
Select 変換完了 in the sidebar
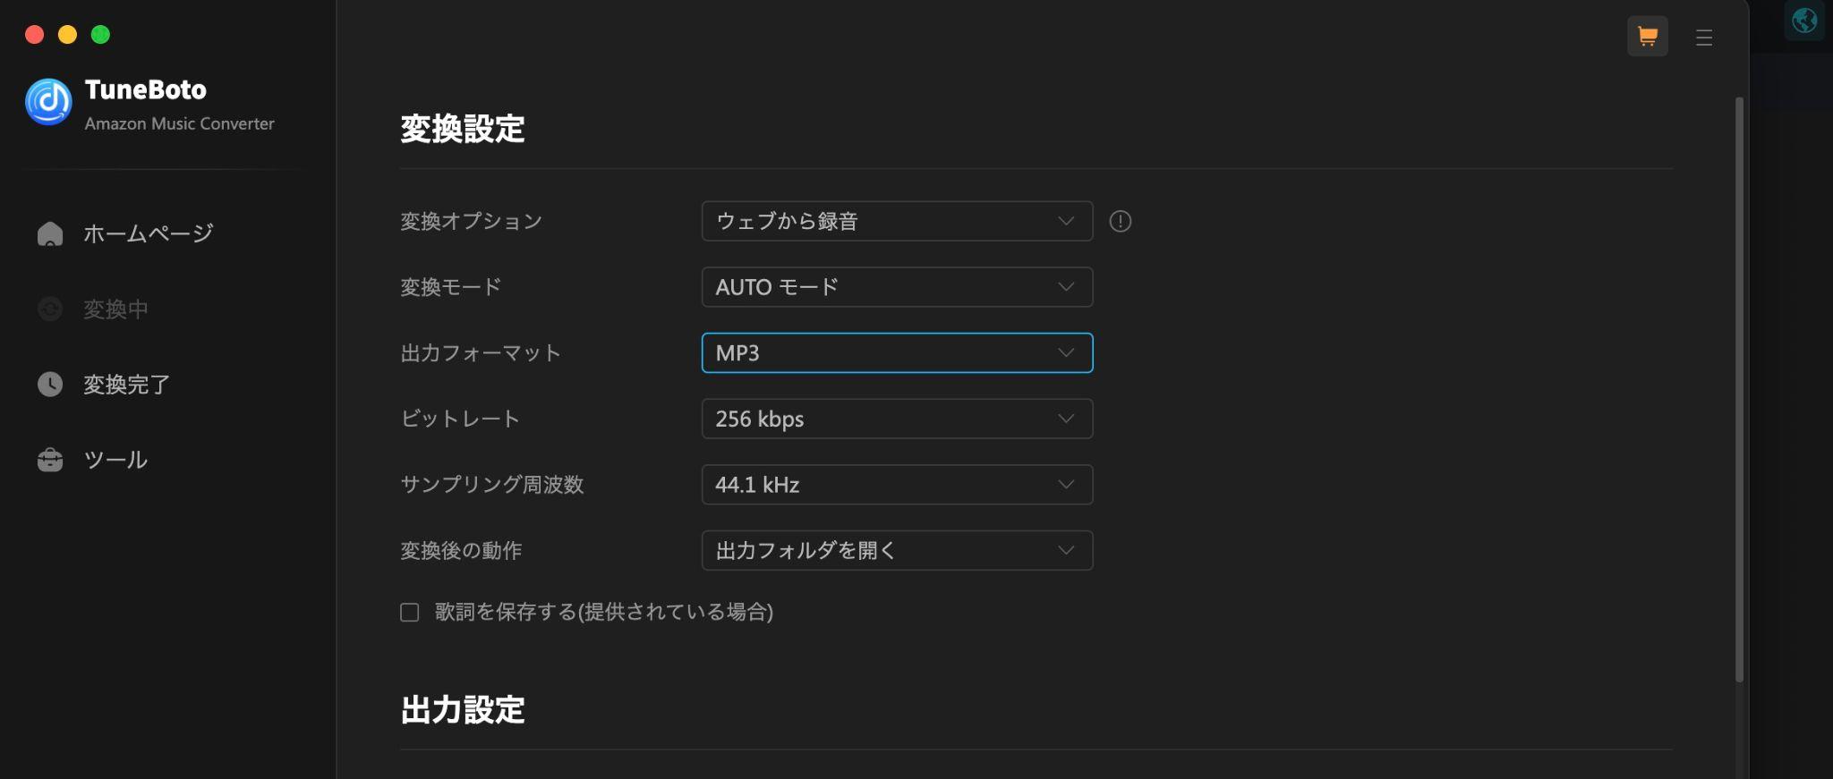(x=127, y=385)
